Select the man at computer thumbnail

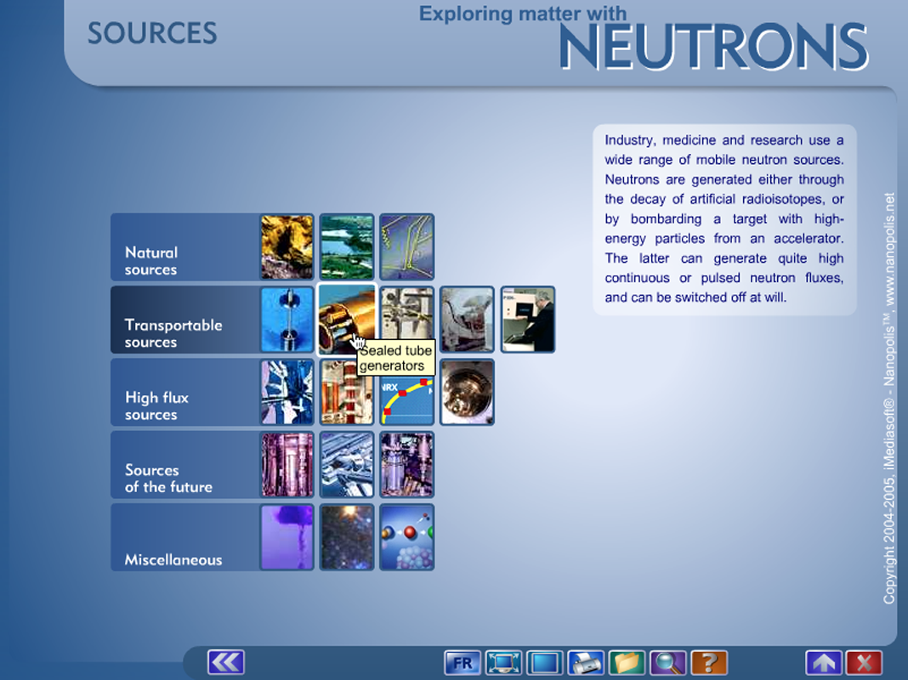pos(528,320)
